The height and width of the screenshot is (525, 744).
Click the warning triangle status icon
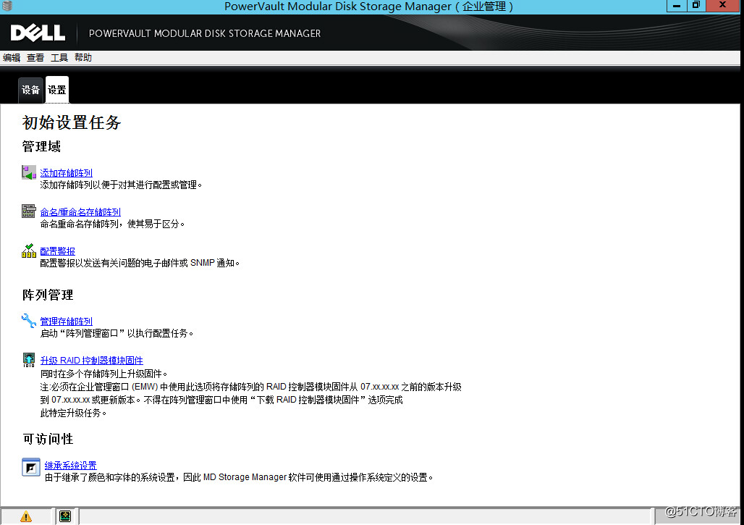[x=26, y=516]
